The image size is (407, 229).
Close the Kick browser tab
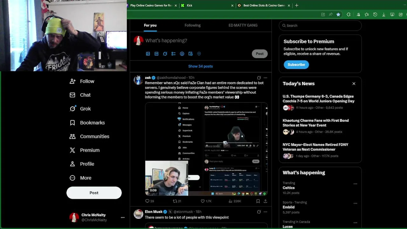click(232, 5)
